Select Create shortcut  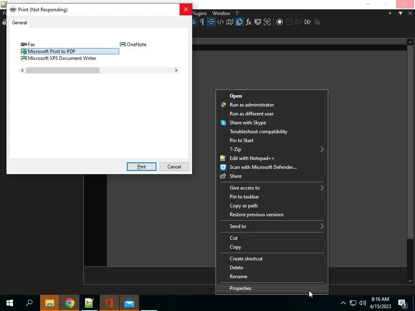(x=272, y=259)
